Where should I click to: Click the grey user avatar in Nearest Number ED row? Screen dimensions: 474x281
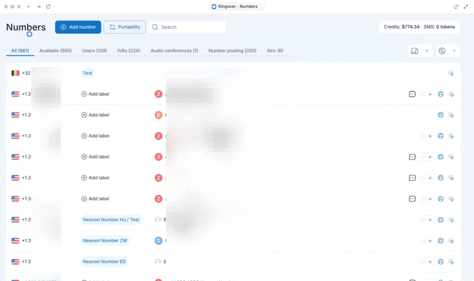click(x=158, y=262)
